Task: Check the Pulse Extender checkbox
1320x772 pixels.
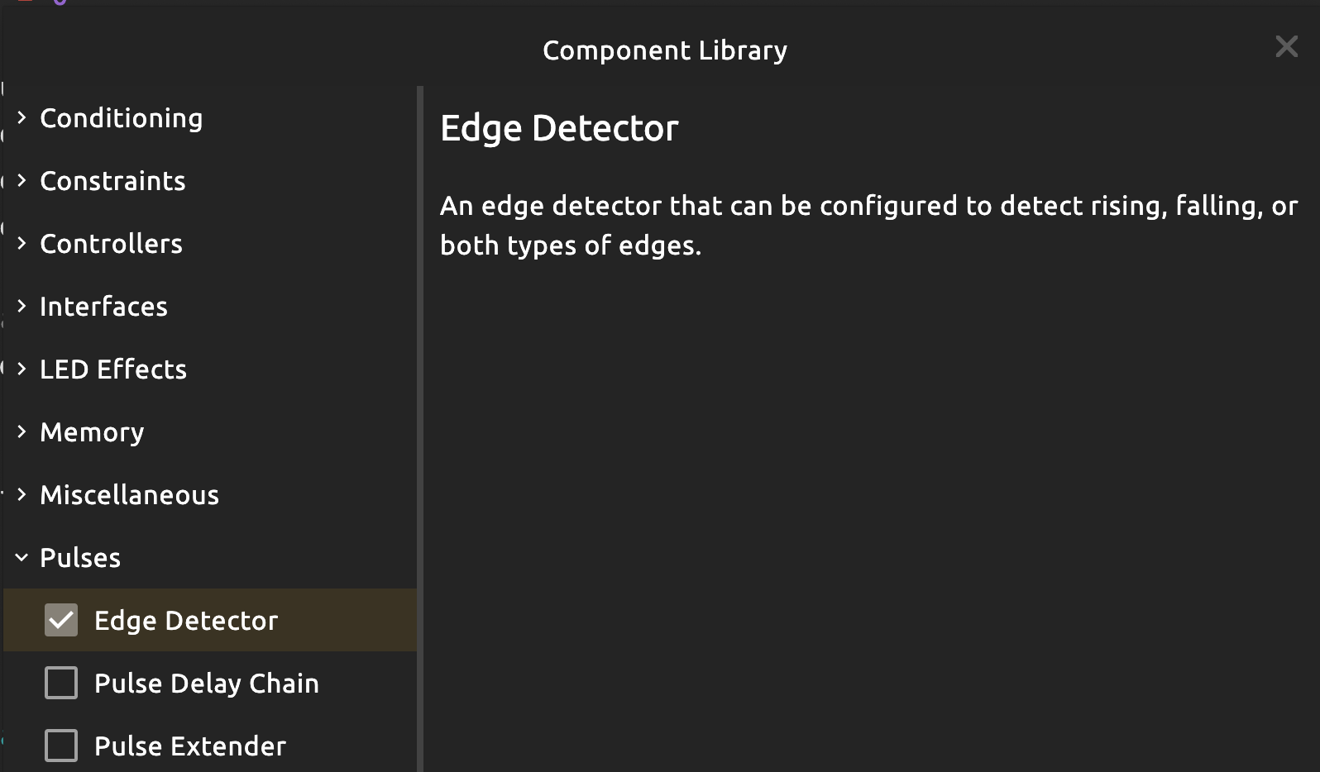Action: 61,746
